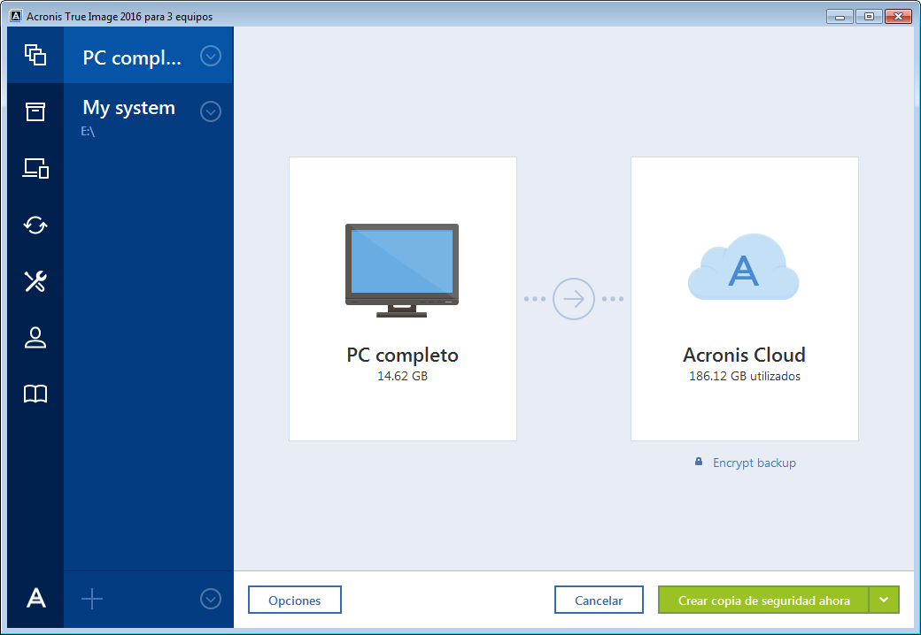Image resolution: width=921 pixels, height=635 pixels.
Task: Maximize the Acronis True Image window
Action: pyautogui.click(x=870, y=17)
